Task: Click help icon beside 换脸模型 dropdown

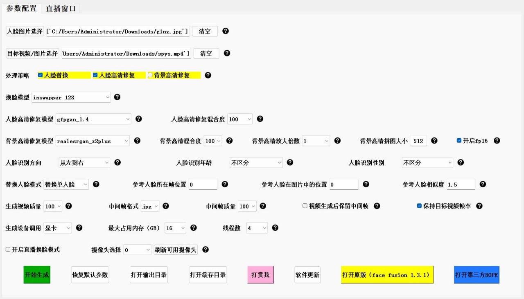Action: tap(117, 97)
